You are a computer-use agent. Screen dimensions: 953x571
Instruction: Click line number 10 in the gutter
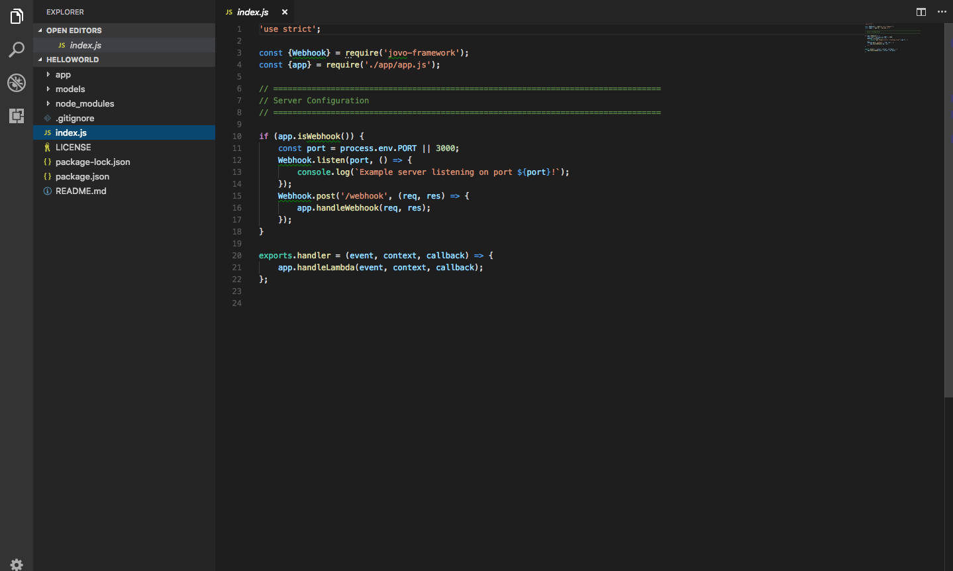coord(237,136)
